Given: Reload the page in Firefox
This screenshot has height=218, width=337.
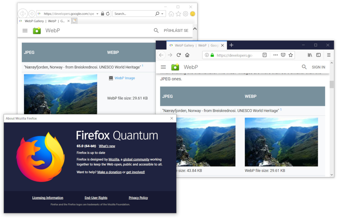Looking at the screenshot, I should [x=179, y=55].
